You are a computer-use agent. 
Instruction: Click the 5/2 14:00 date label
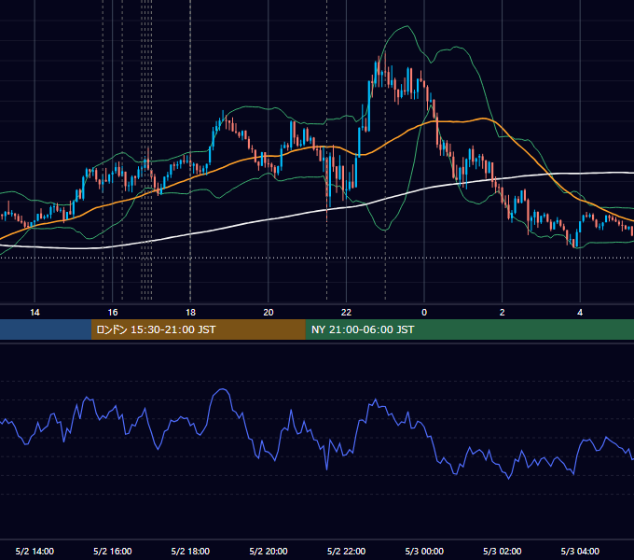pyautogui.click(x=34, y=551)
